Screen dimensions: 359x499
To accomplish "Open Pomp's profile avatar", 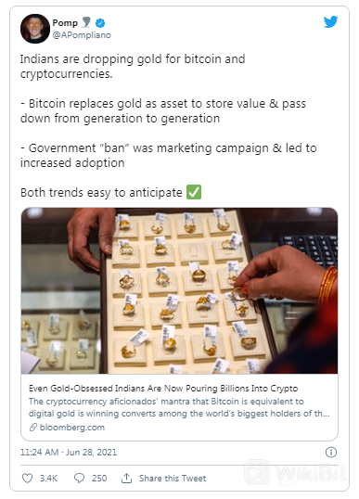I will click(35, 29).
